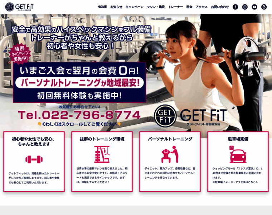Click the campaign banner パーソナルトレーニングが地域最安!

79,83
